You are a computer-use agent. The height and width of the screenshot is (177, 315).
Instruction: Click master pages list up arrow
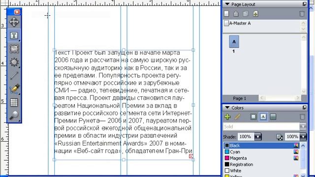[x=303, y=23]
